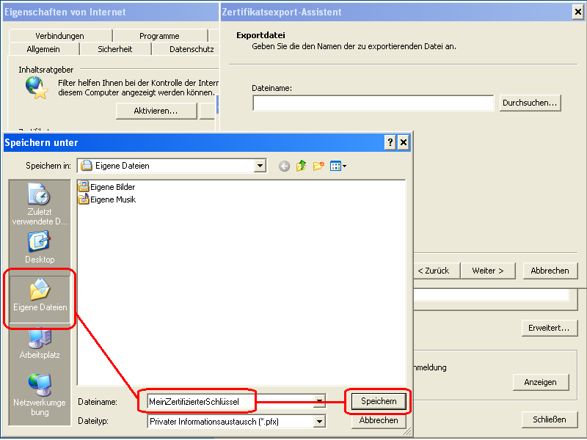
Task: Switch to the Sicherheit tab
Action: point(117,48)
